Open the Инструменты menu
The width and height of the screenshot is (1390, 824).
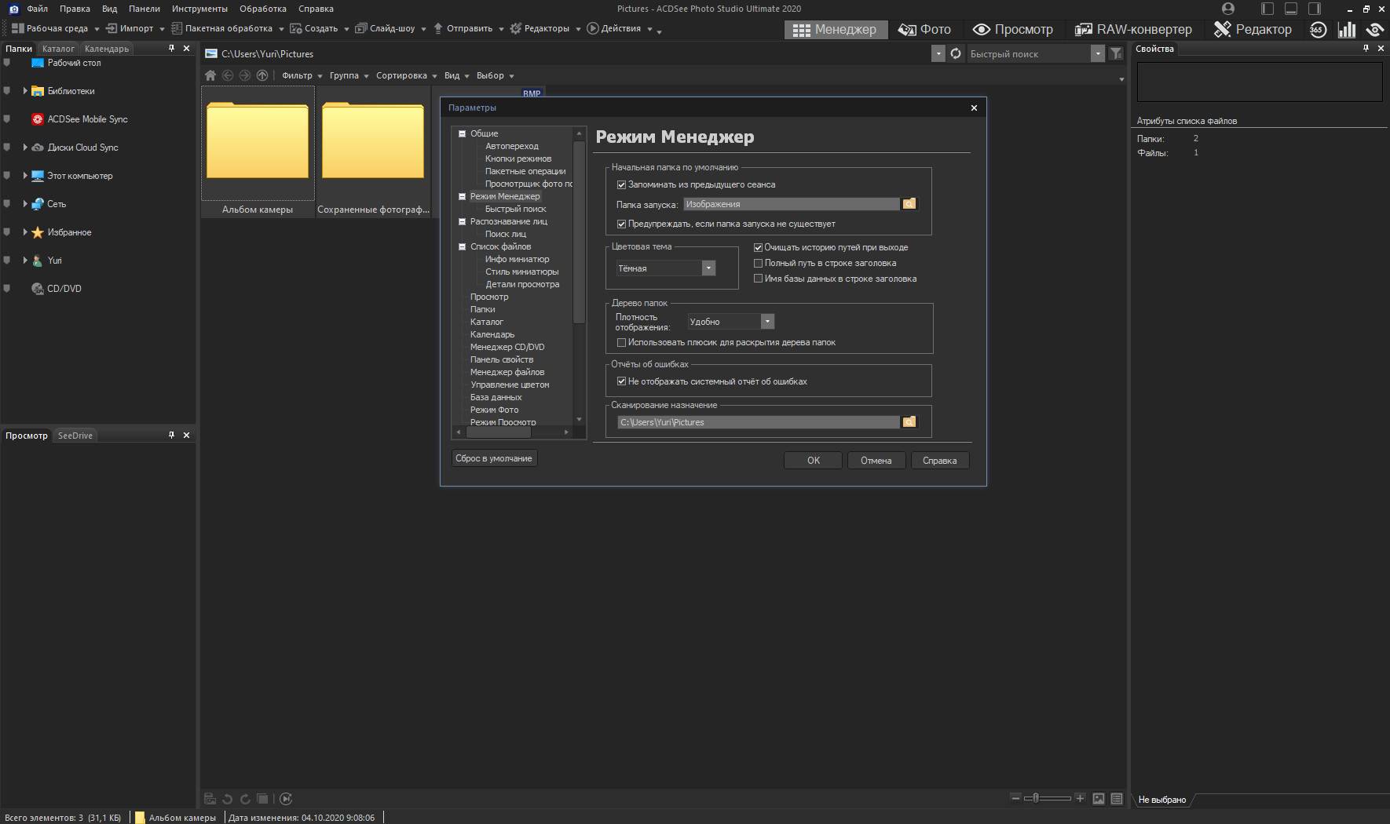(x=199, y=9)
